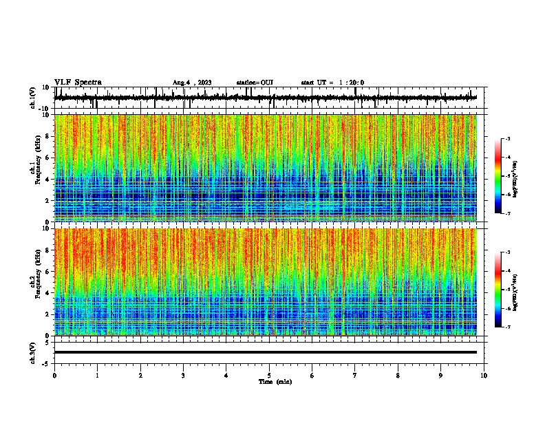Click the 'VLF Spectra' title text
This screenshot has width=545, height=421.
(x=78, y=83)
